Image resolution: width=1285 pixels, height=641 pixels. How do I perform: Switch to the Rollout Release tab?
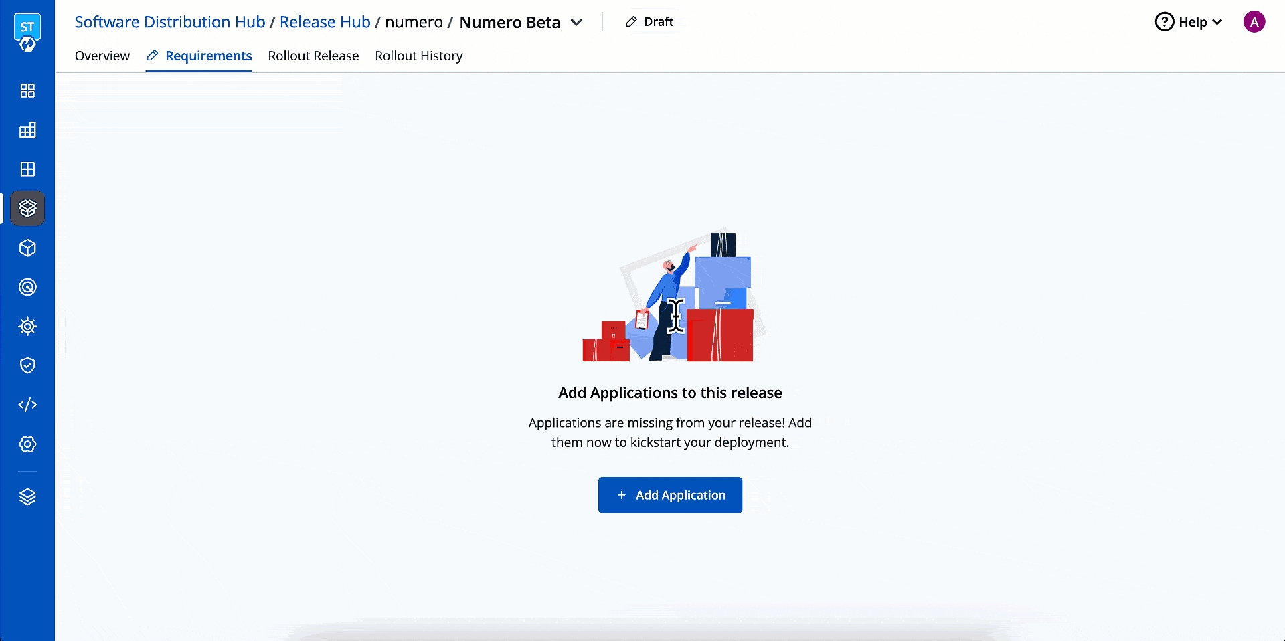(x=313, y=56)
